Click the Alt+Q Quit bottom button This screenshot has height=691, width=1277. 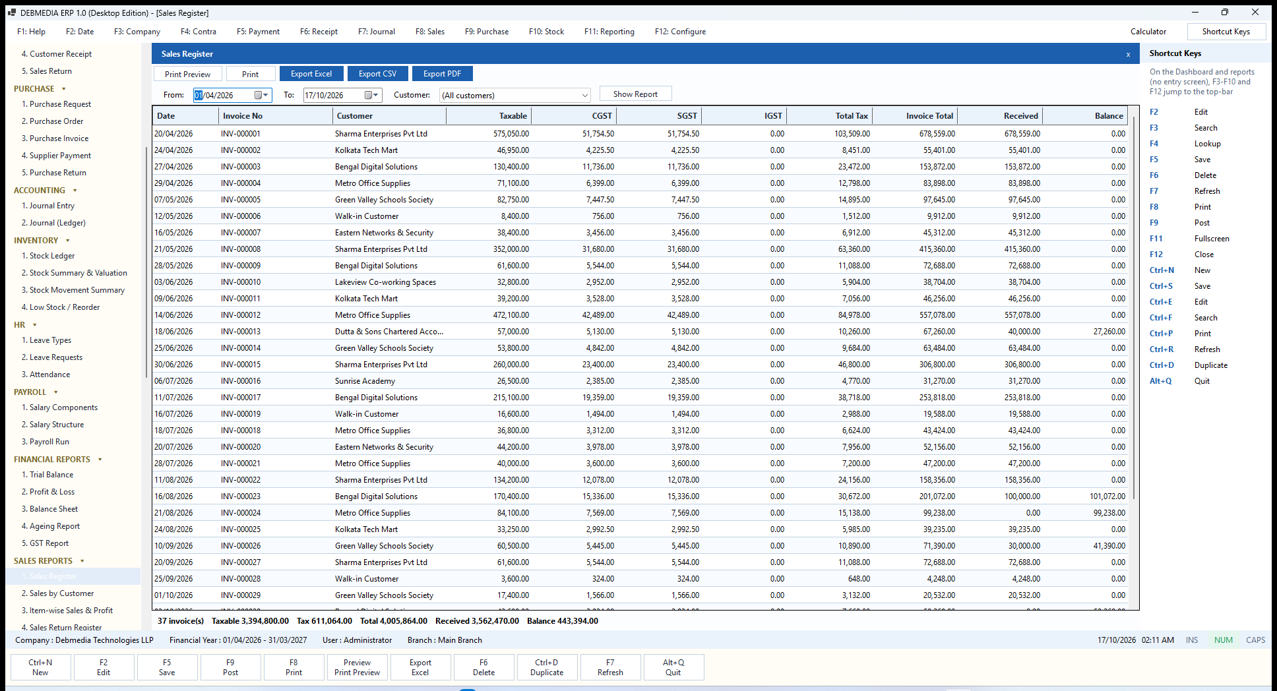[x=673, y=667]
